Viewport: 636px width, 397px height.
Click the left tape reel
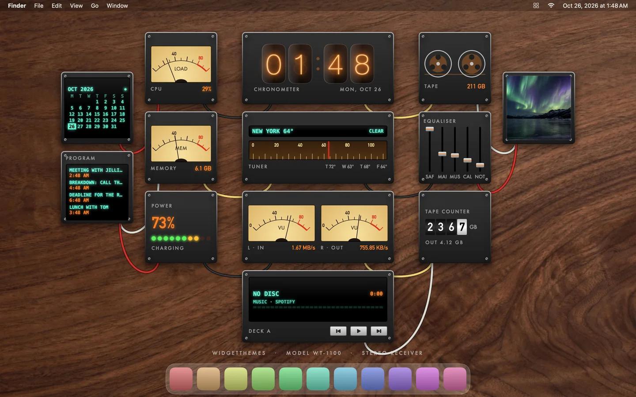pyautogui.click(x=438, y=64)
